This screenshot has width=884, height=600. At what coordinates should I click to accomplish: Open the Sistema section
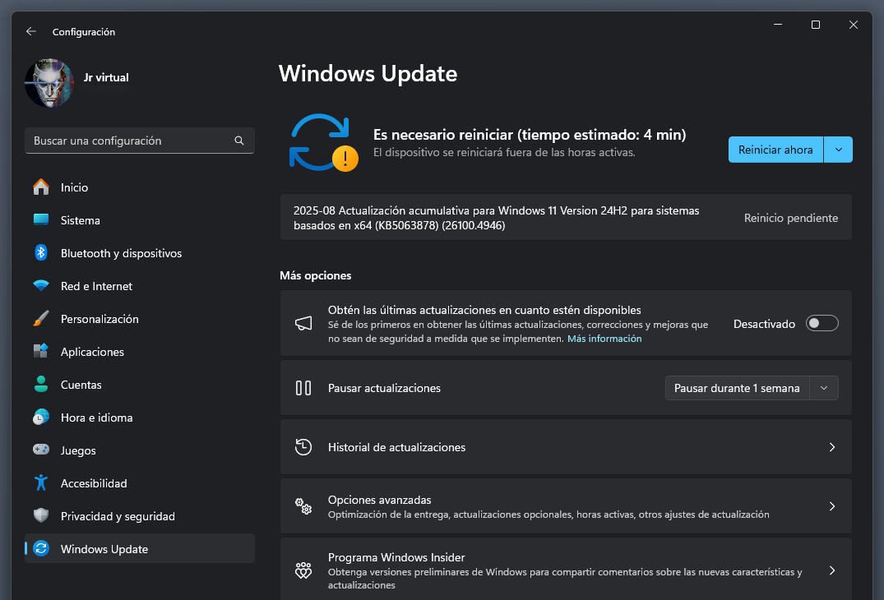click(x=80, y=220)
